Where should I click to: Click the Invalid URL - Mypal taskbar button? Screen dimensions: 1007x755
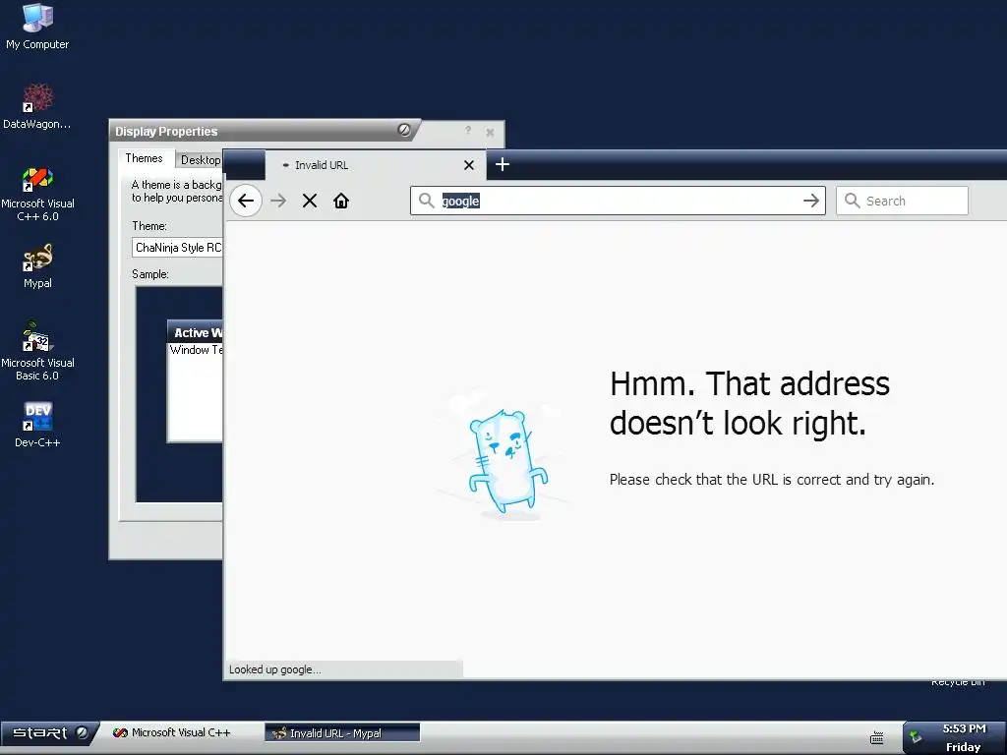coord(342,732)
